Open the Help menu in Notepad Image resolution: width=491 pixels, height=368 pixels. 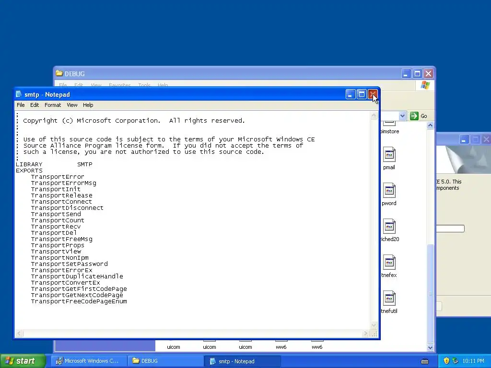pyautogui.click(x=88, y=105)
